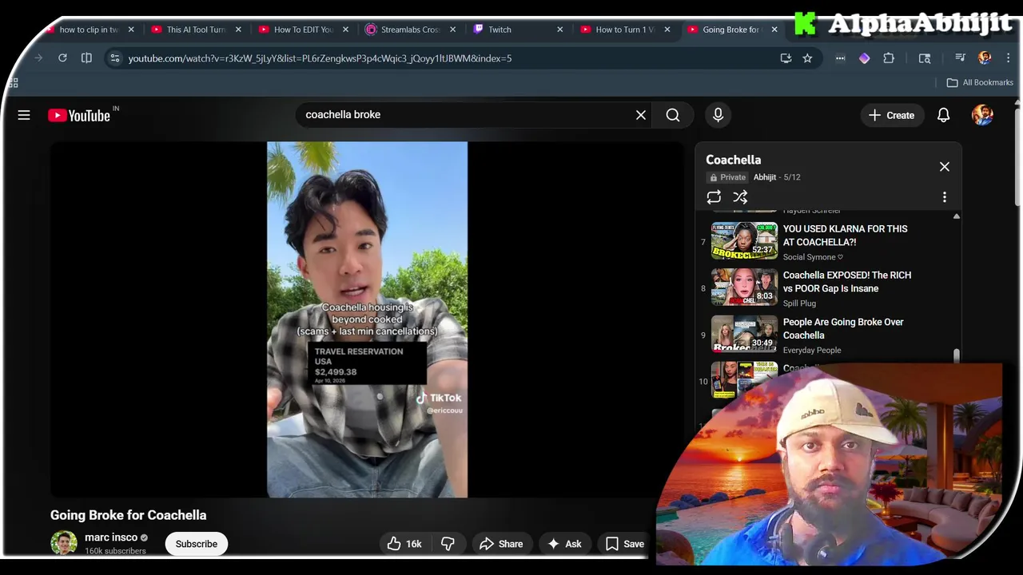Open playlist three-dot options menu

click(944, 196)
